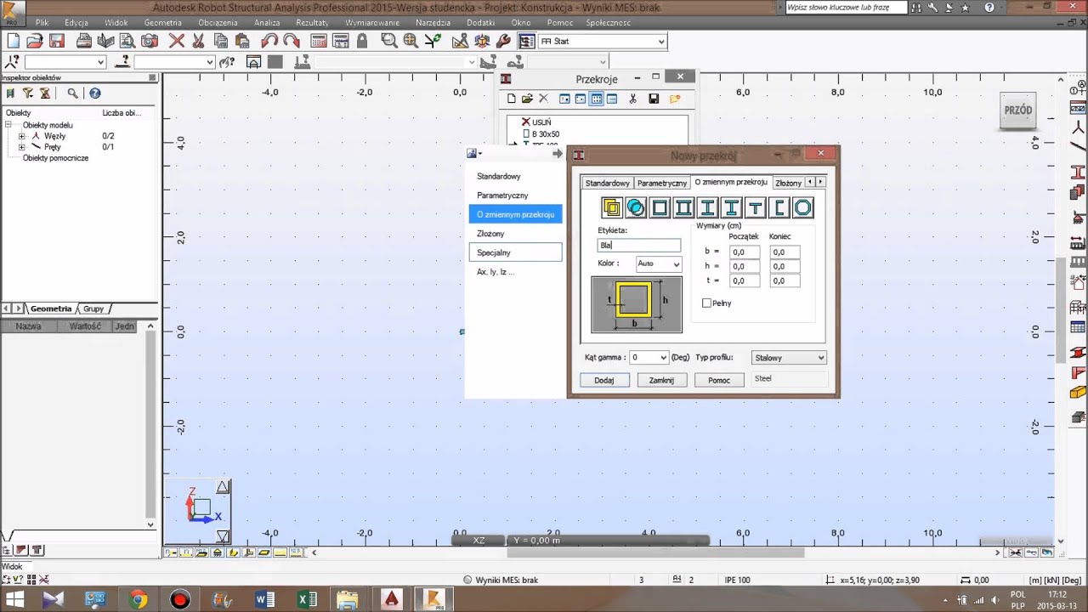Switch to the Złożony tab
Screen dimensions: 1088x612
[x=788, y=183]
